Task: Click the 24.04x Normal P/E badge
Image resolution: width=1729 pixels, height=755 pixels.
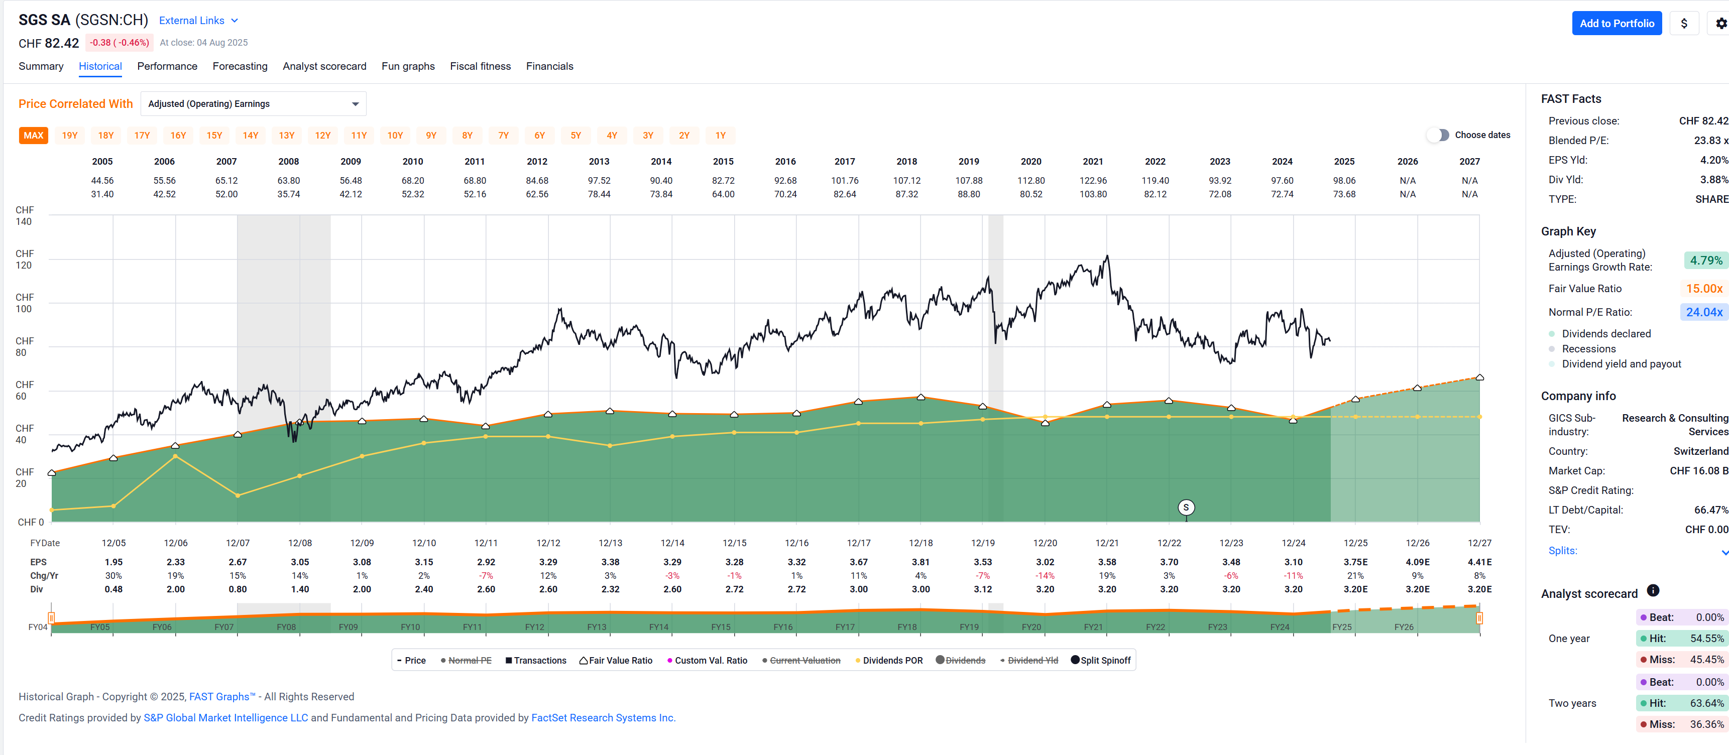Action: (x=1704, y=312)
